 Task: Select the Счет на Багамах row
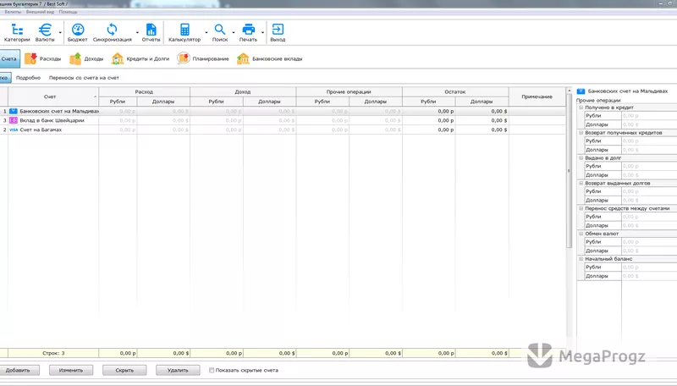[283, 130]
